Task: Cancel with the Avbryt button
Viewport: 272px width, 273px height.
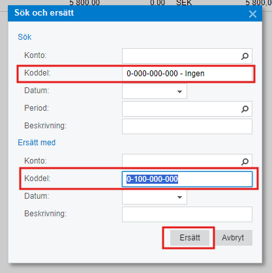Action: 233,238
